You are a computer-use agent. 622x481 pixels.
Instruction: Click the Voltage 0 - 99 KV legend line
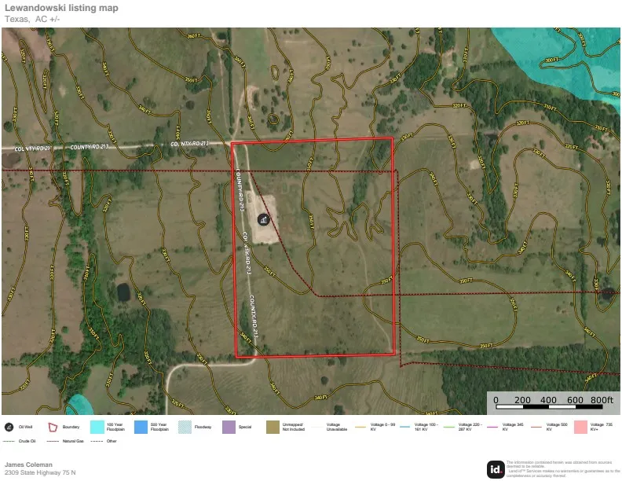coord(362,427)
